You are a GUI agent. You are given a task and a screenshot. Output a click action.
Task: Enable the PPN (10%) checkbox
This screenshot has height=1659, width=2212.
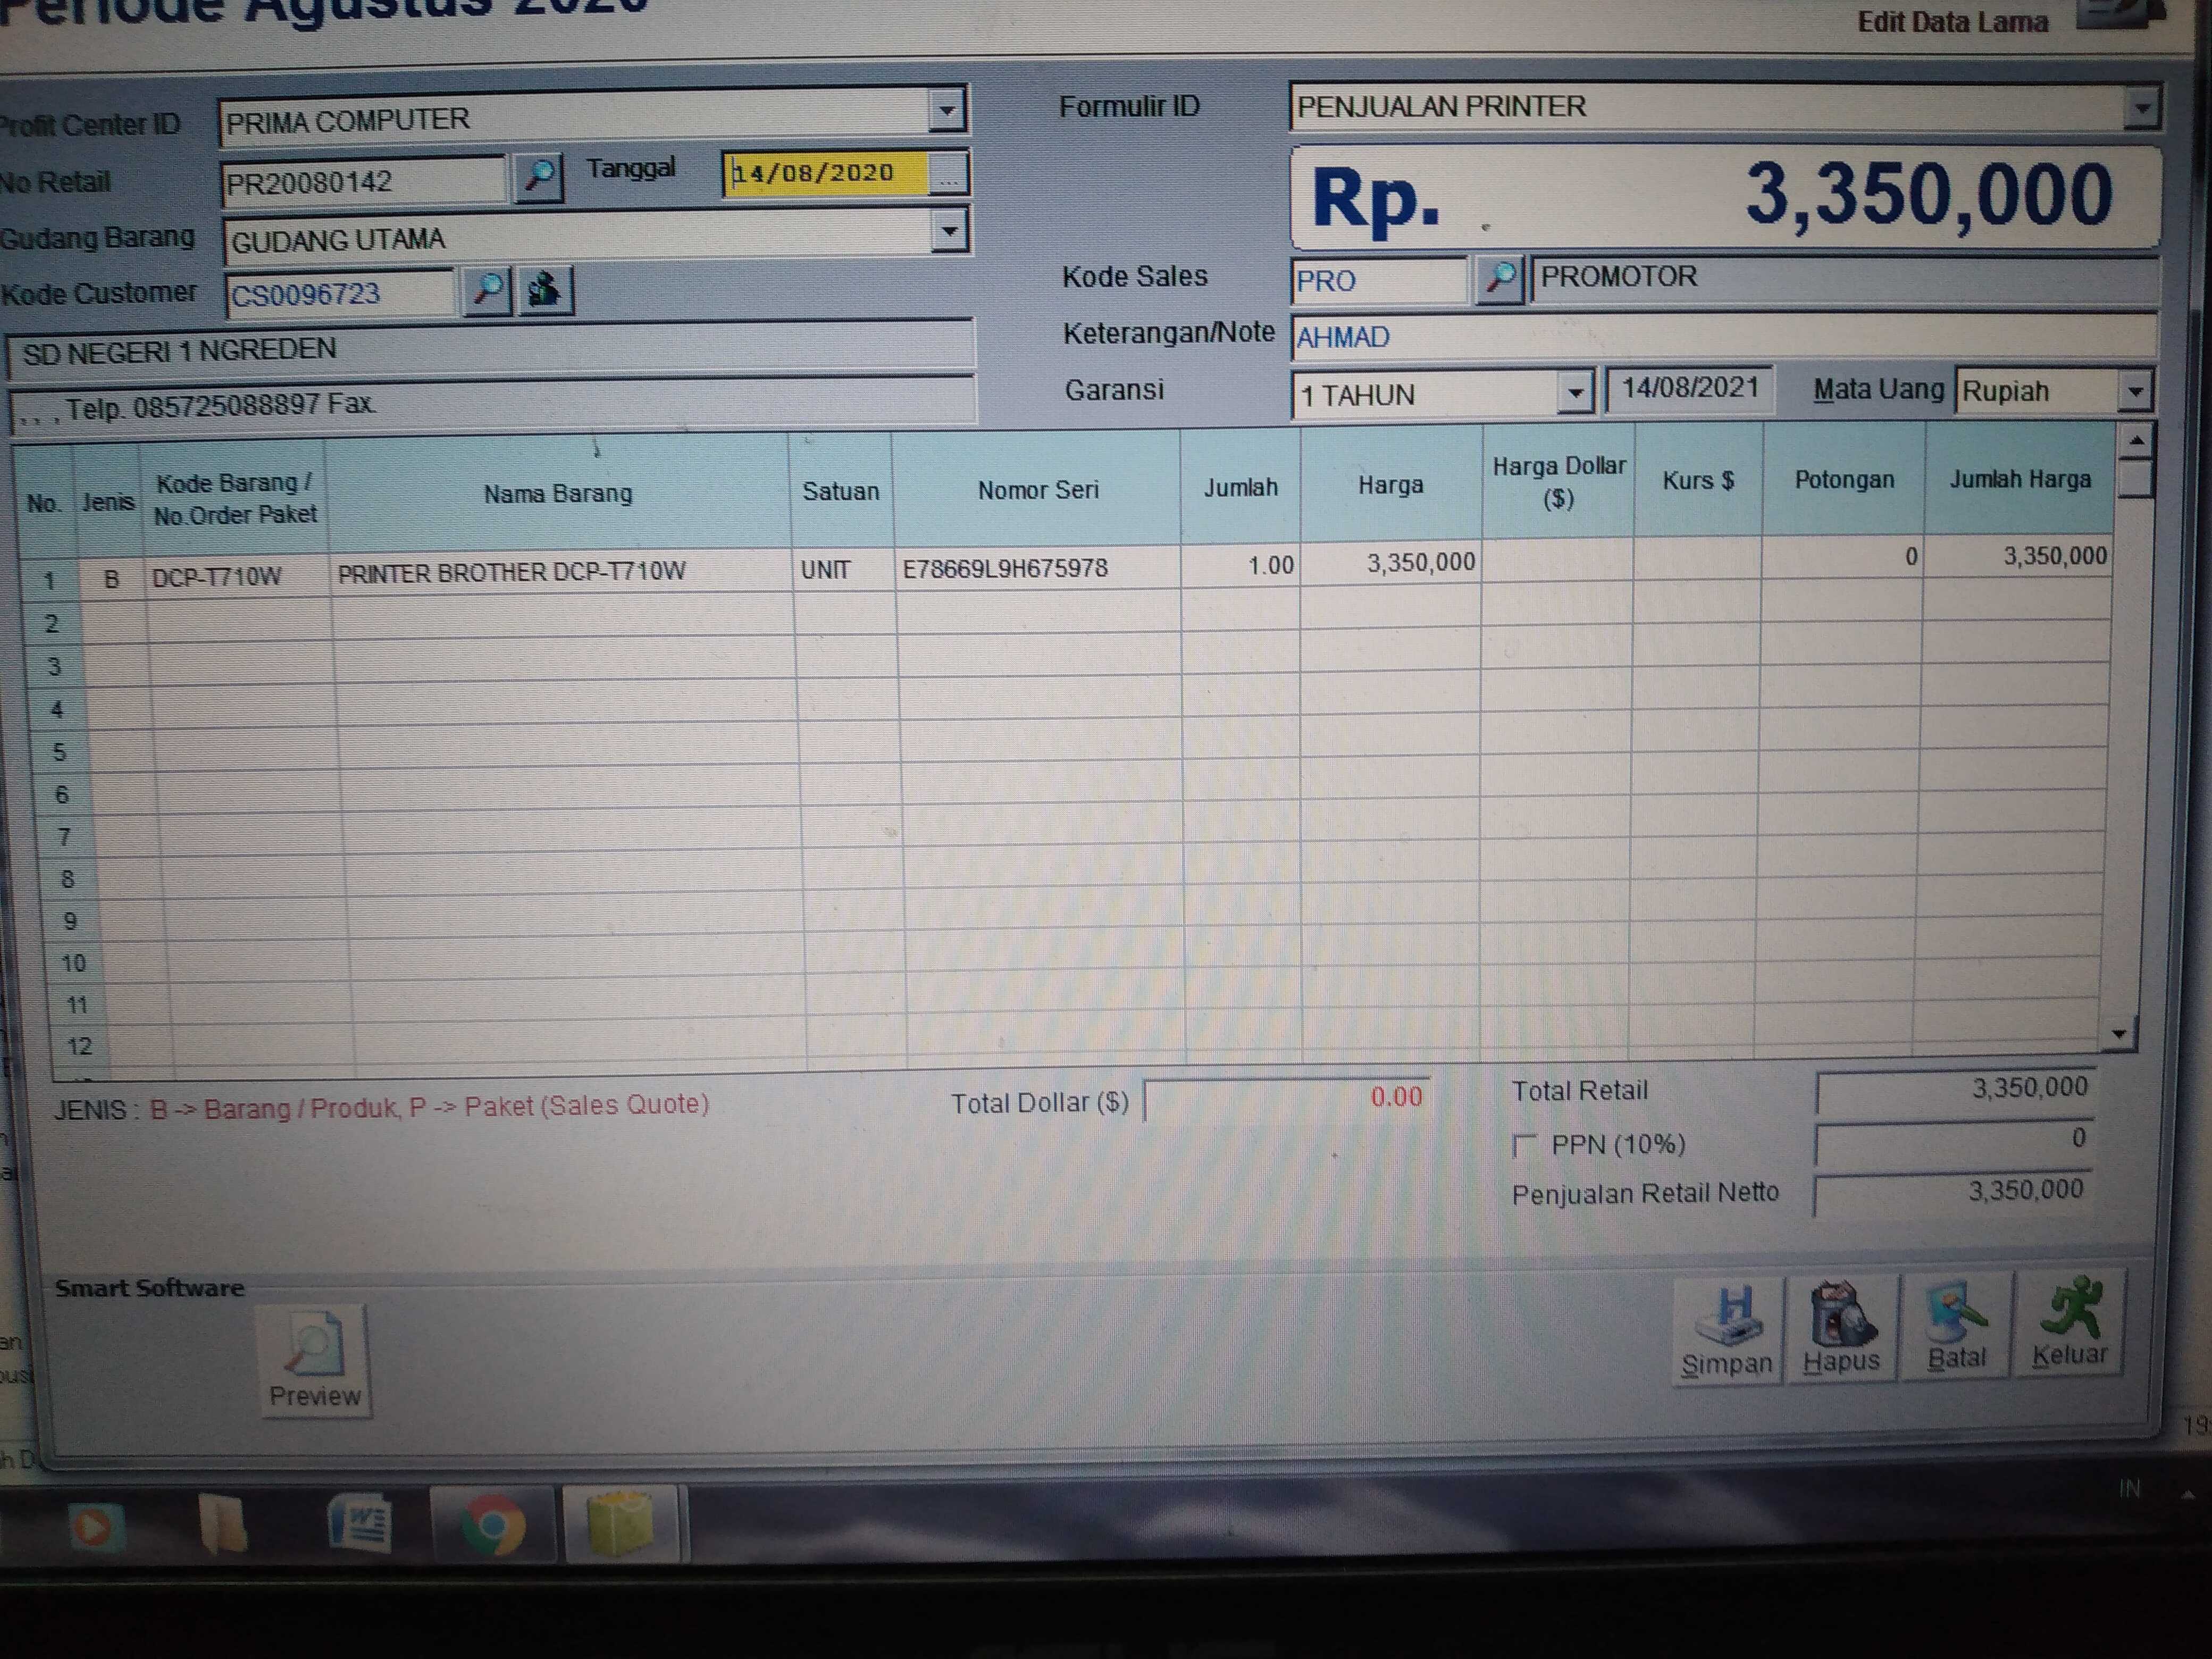[x=1525, y=1145]
